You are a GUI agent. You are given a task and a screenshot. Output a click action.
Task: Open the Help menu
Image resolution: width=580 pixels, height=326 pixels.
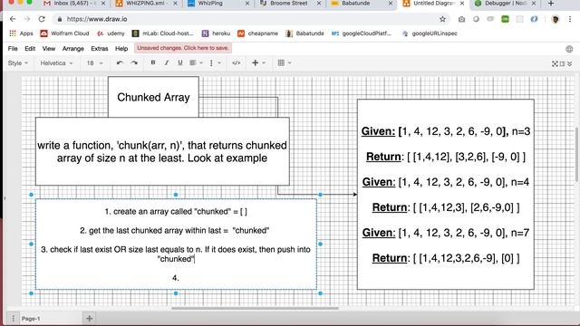click(121, 48)
